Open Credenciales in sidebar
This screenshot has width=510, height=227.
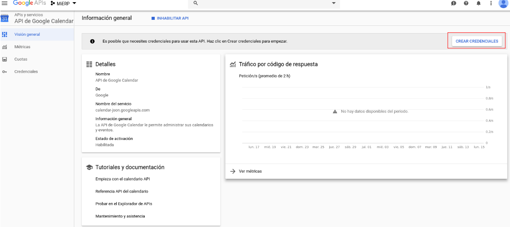[37, 72]
